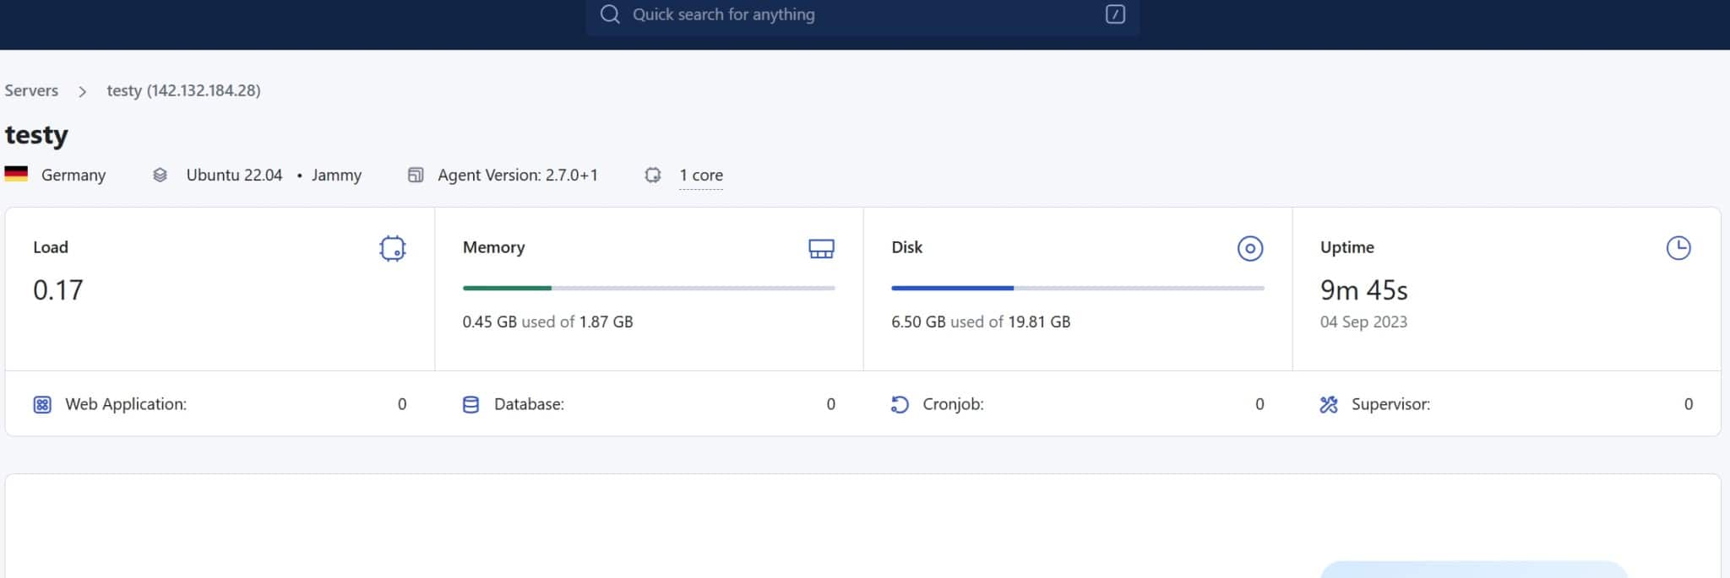The image size is (1730, 578).
Task: Click the Germany flag icon
Action: (x=16, y=174)
